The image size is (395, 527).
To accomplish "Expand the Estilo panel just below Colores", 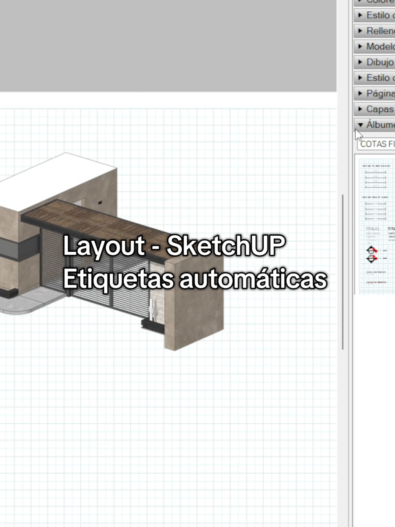I will [x=375, y=15].
